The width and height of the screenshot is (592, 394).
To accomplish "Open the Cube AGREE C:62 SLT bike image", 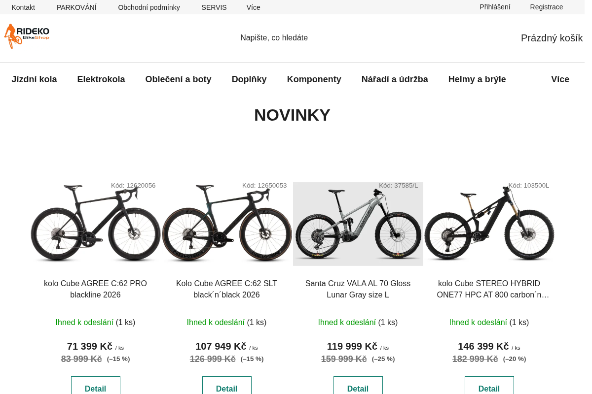I will [227, 224].
